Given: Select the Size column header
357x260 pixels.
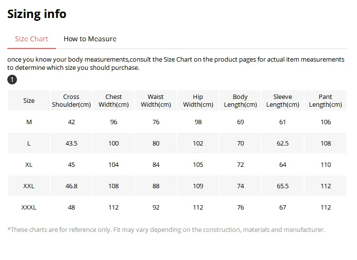Looking at the screenshot, I should pos(29,100).
